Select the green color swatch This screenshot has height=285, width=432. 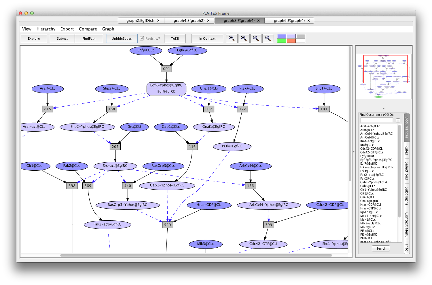pos(281,41)
